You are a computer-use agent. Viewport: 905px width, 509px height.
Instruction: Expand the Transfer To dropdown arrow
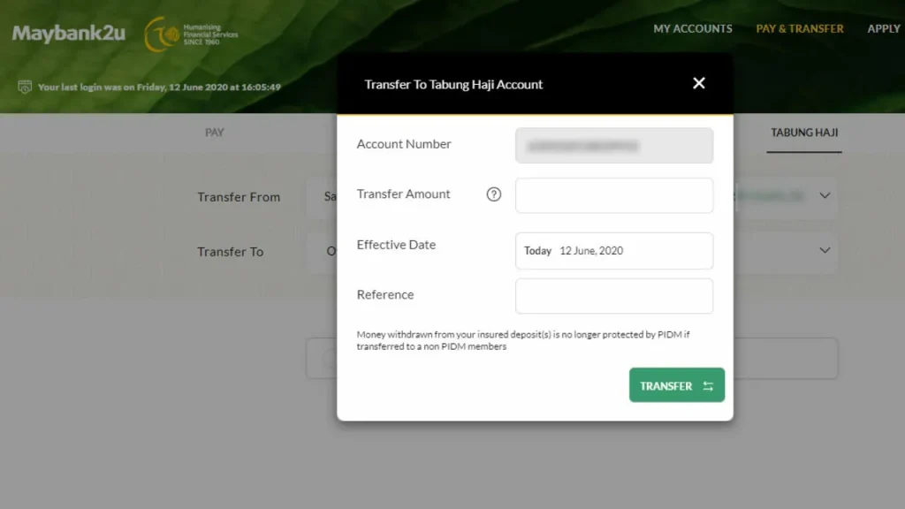[x=825, y=251]
